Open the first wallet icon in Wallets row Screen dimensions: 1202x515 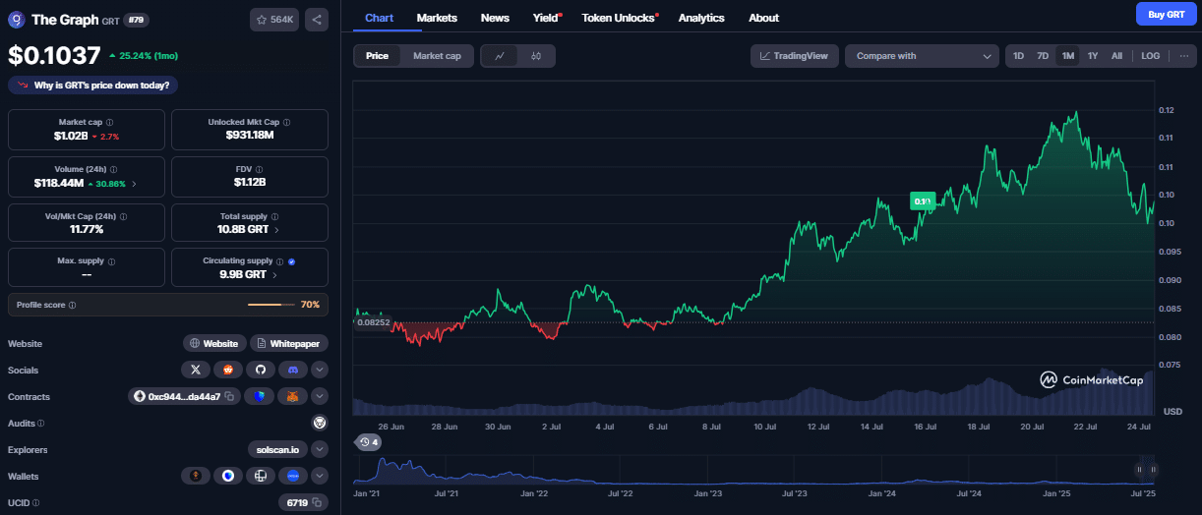click(x=196, y=476)
